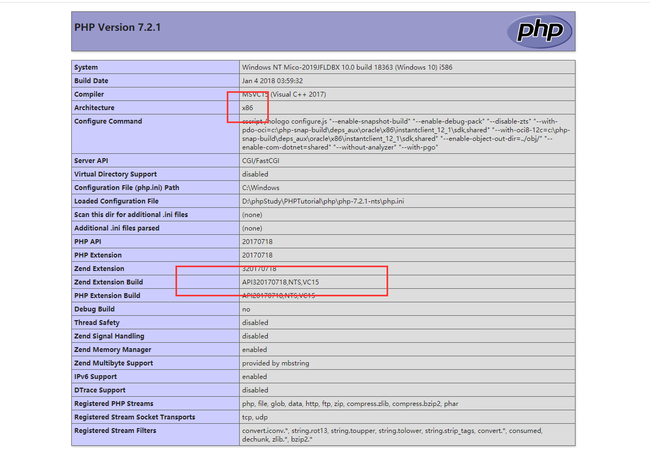The height and width of the screenshot is (454, 650).
Task: Select the PHP API value '20170718'
Action: [258, 242]
